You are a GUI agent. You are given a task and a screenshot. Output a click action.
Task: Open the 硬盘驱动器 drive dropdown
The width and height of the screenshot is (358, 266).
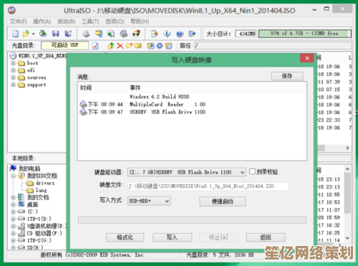pyautogui.click(x=242, y=172)
